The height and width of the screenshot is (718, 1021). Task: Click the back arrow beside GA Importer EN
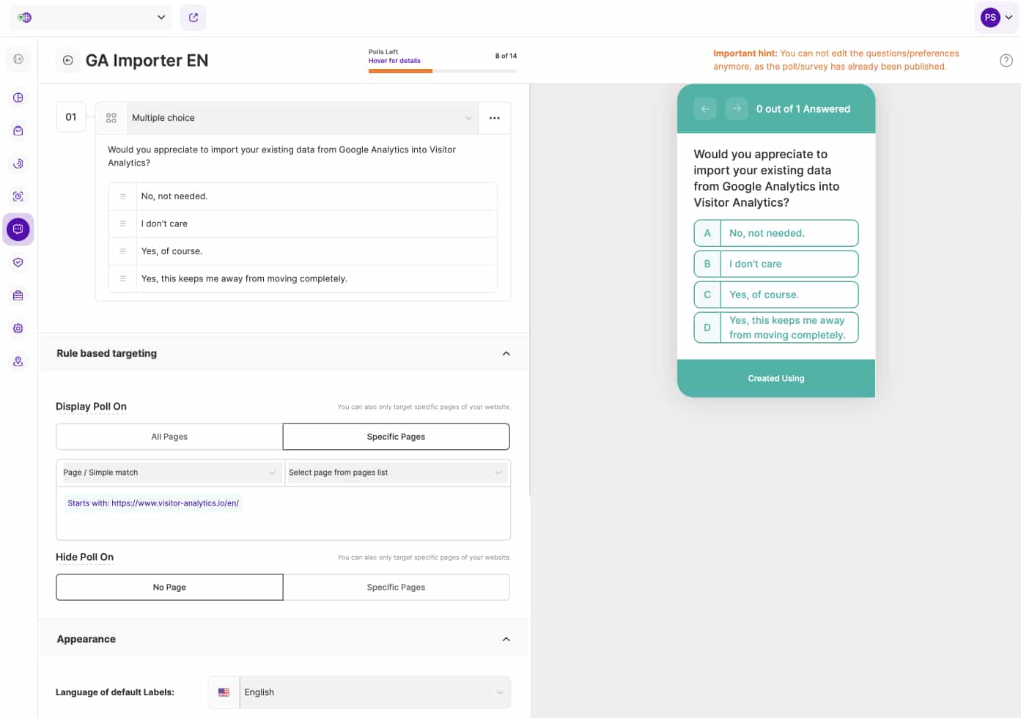tap(67, 61)
